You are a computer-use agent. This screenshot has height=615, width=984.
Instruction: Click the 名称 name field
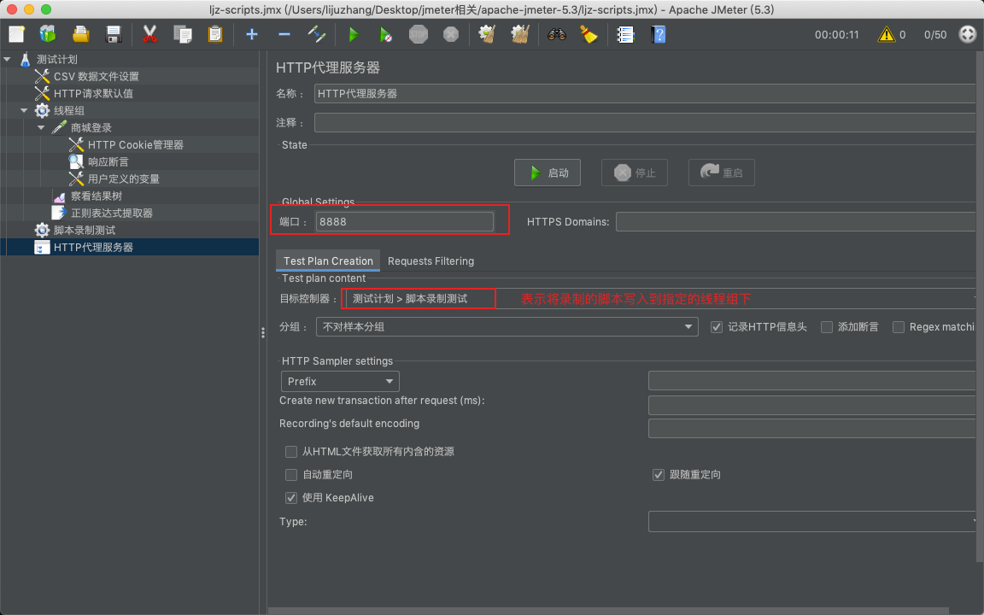pyautogui.click(x=647, y=93)
